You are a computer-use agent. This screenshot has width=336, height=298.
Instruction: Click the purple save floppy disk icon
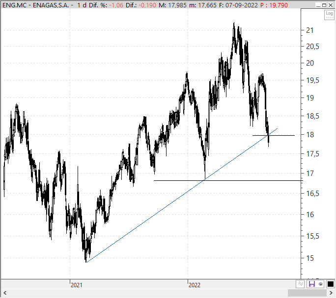click(311, 284)
